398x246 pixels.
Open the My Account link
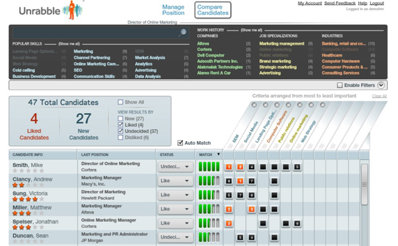(310, 3)
